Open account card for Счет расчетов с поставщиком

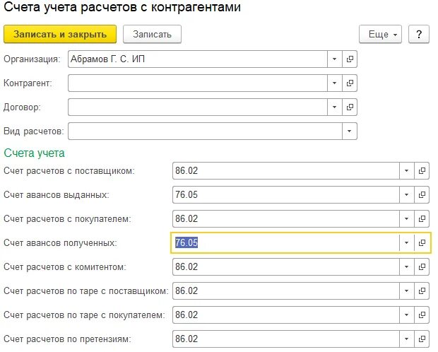[422, 170]
